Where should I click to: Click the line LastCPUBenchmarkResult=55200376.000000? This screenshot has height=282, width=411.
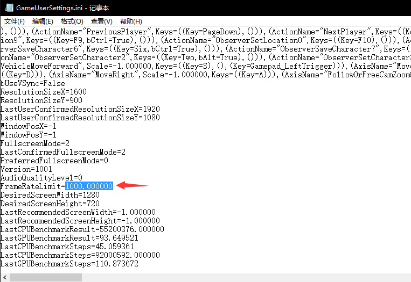[82, 229]
